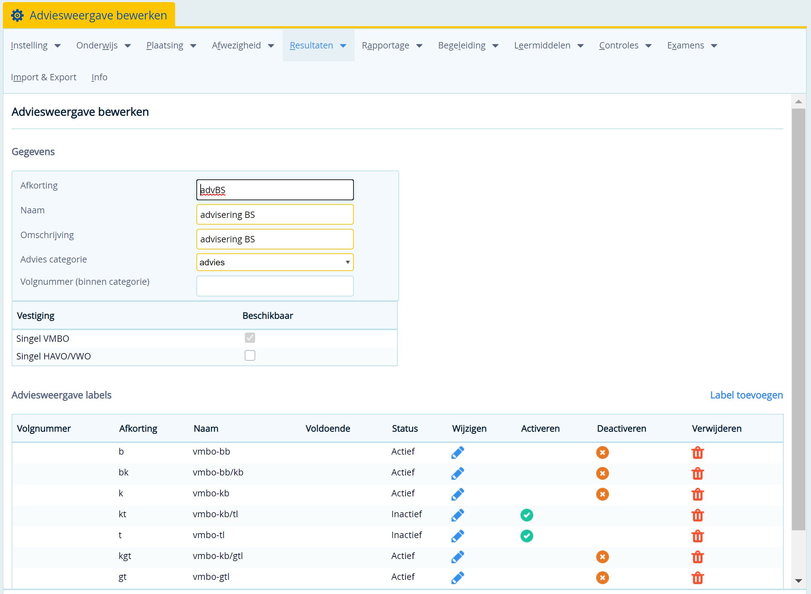This screenshot has width=811, height=594.
Task: Open the Import & Export menu item
Action: coord(44,77)
